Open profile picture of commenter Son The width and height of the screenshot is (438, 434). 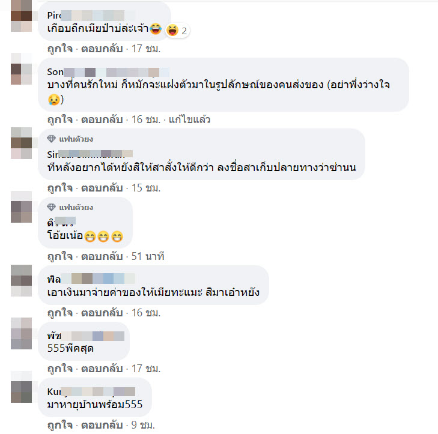tap(21, 68)
